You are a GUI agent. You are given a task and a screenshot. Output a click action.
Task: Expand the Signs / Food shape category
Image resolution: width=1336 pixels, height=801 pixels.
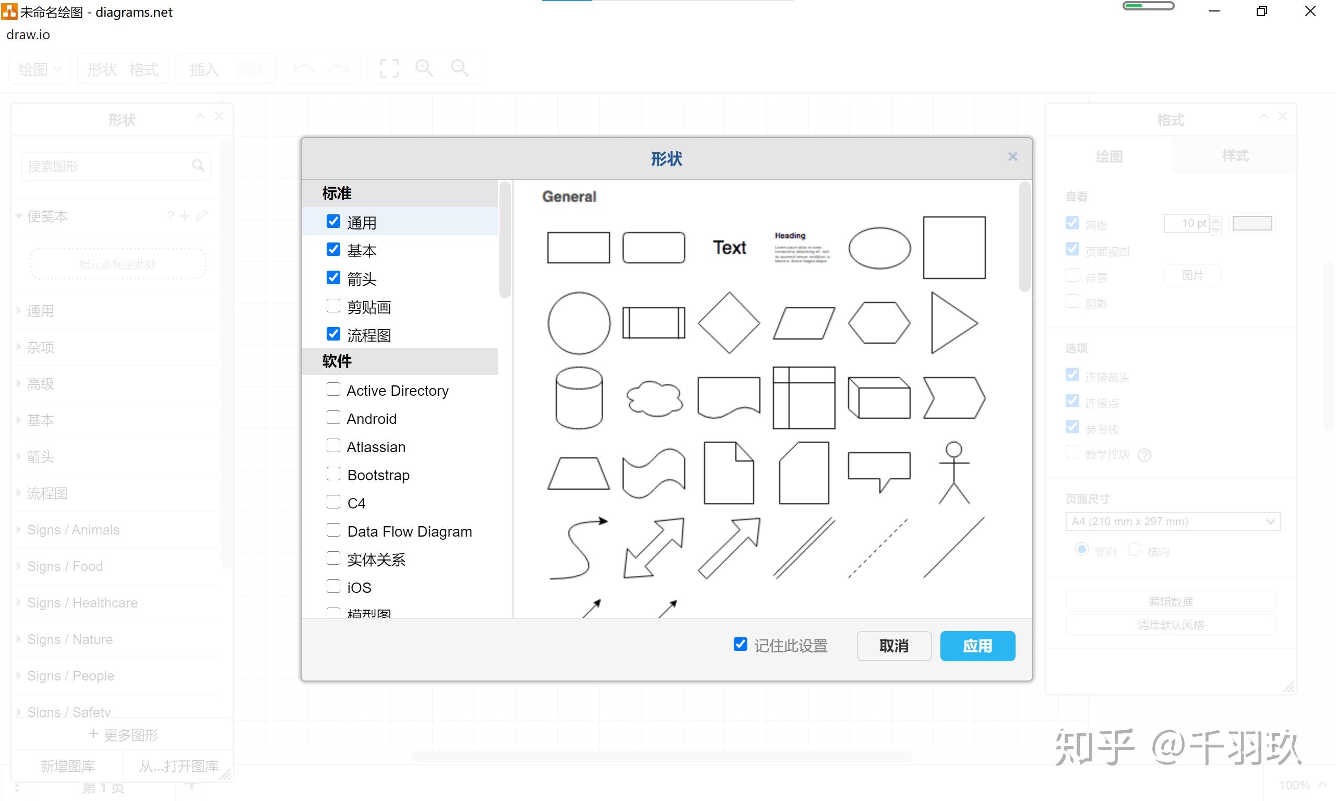(65, 566)
